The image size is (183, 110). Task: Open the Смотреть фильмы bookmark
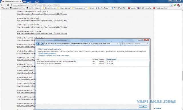click(34, 8)
